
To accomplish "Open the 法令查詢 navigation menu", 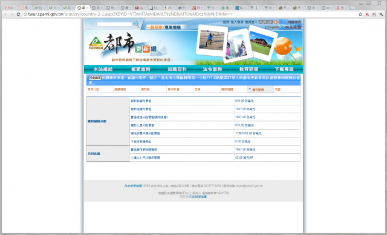I will (x=212, y=69).
